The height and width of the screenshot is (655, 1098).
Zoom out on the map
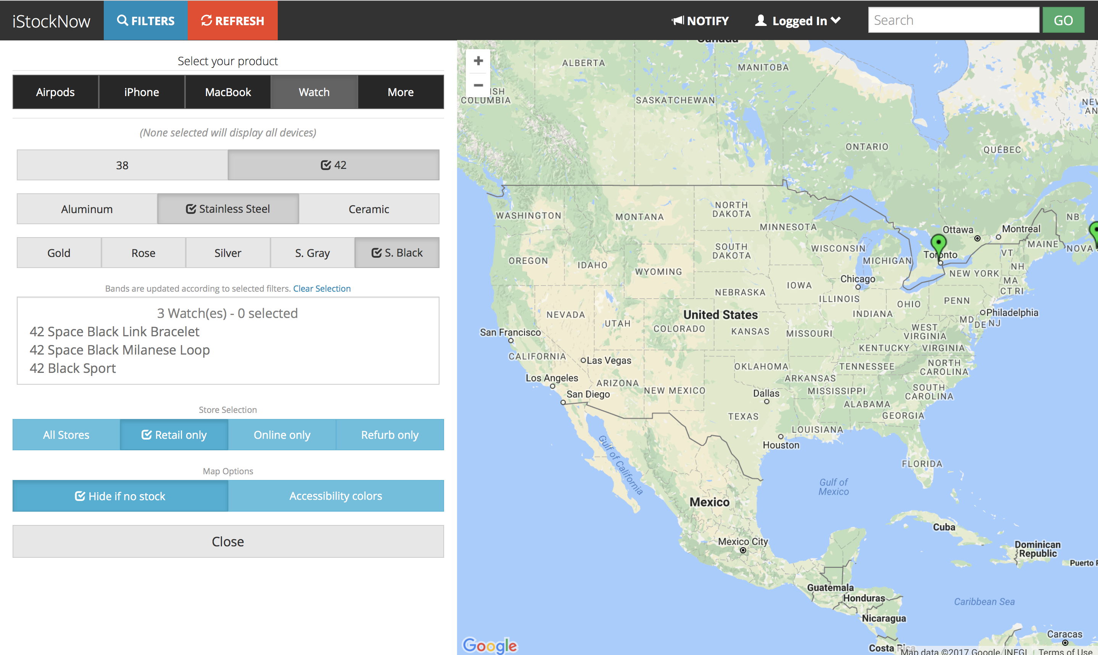coord(478,85)
